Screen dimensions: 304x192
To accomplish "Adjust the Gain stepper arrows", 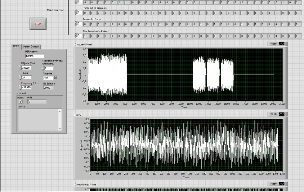I will tap(20, 77).
